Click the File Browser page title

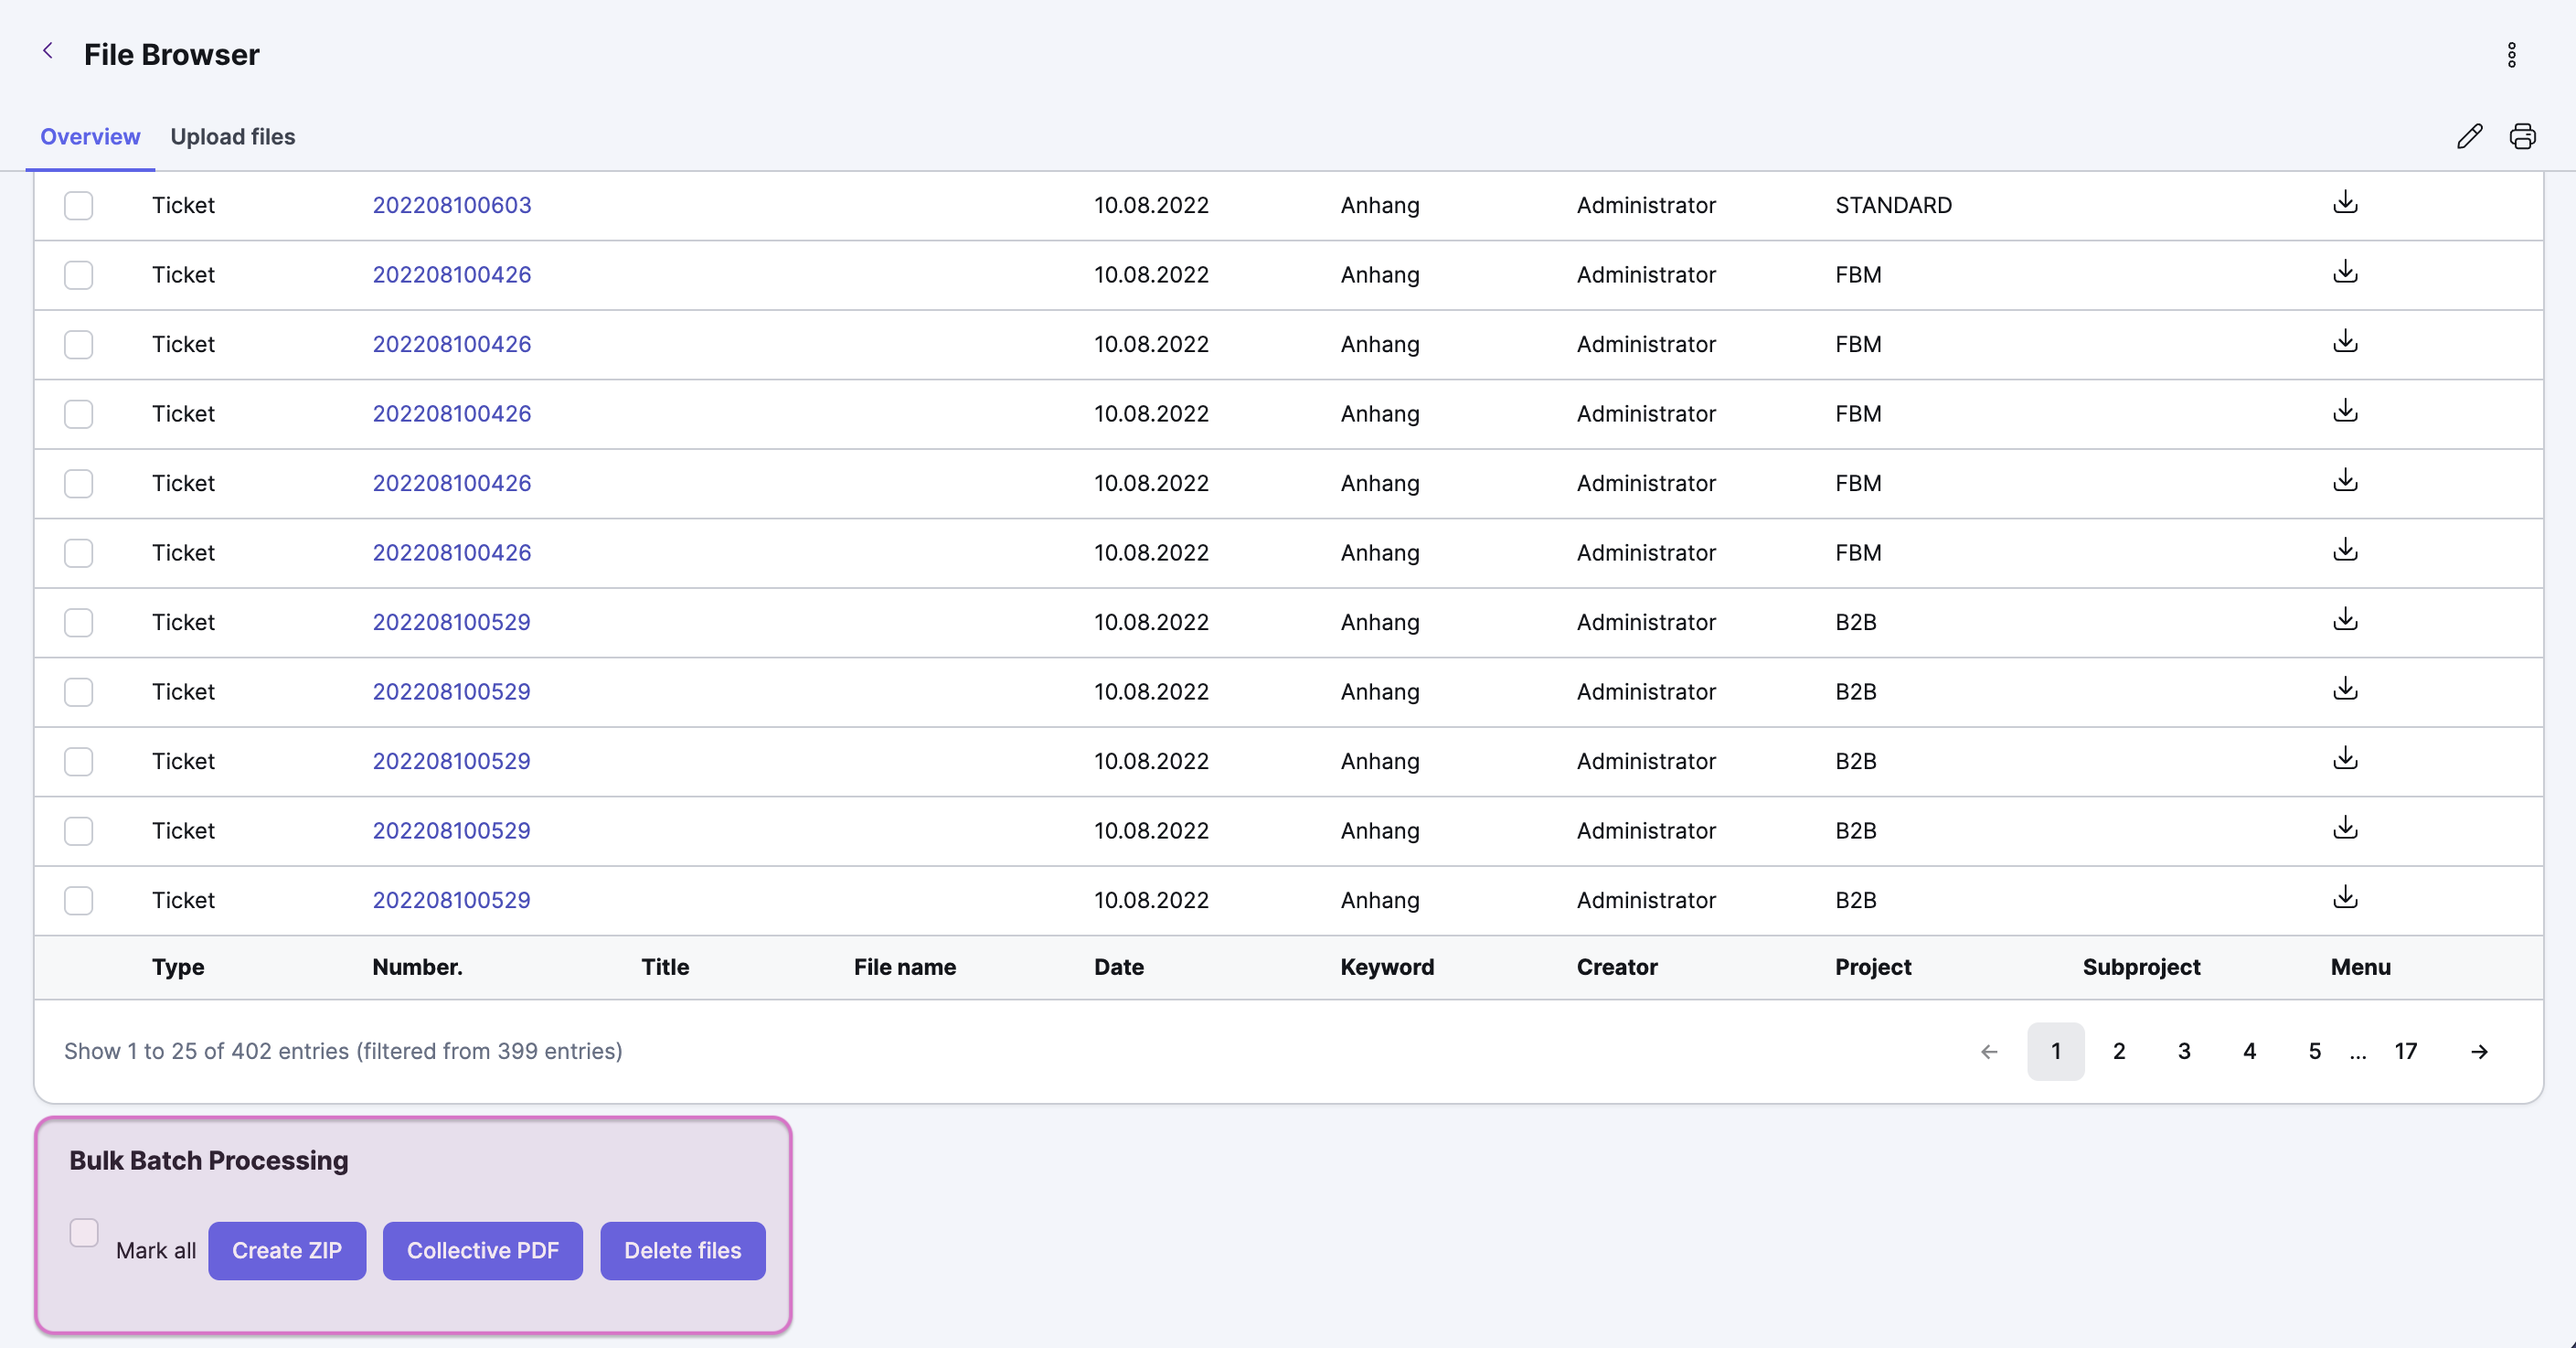(x=171, y=54)
